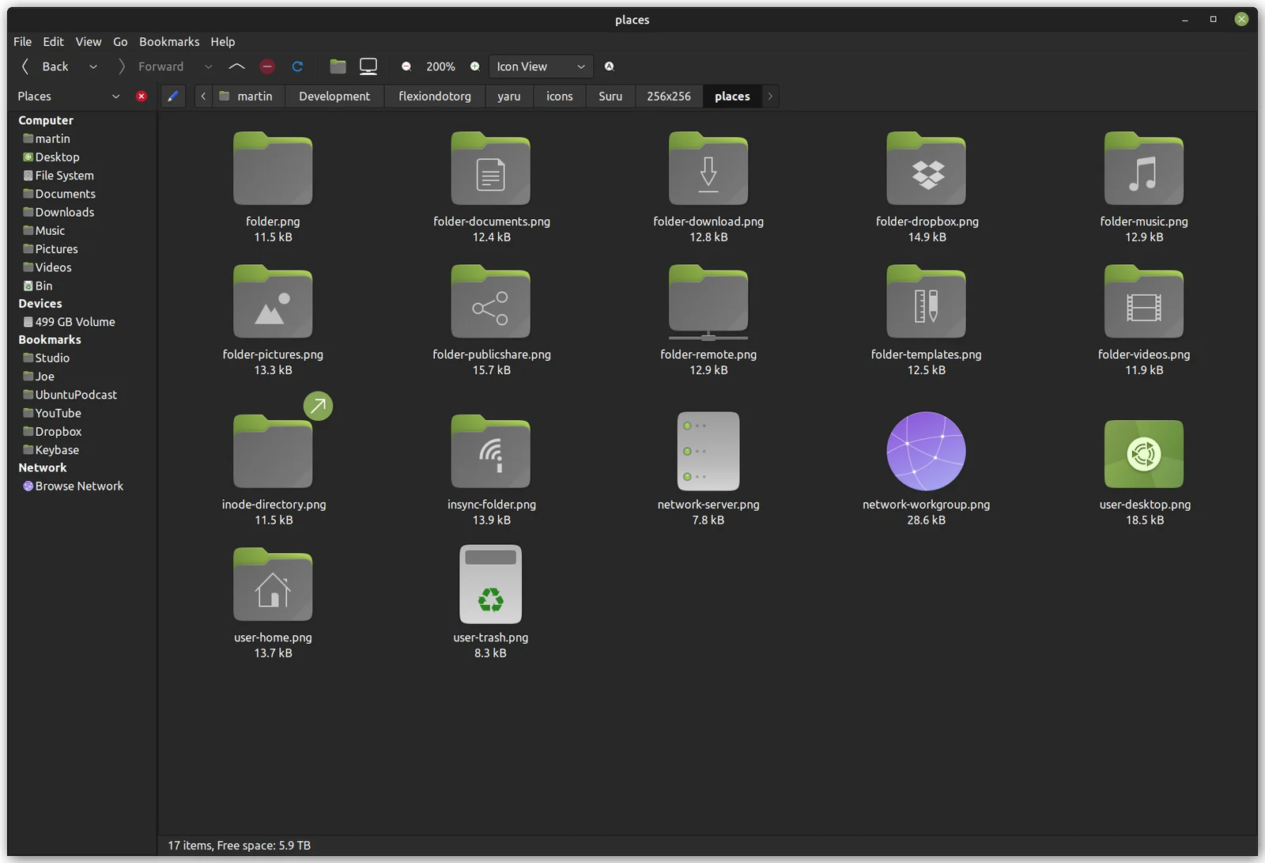The width and height of the screenshot is (1265, 863).
Task: Click the Stop loading red icon
Action: pyautogui.click(x=267, y=66)
